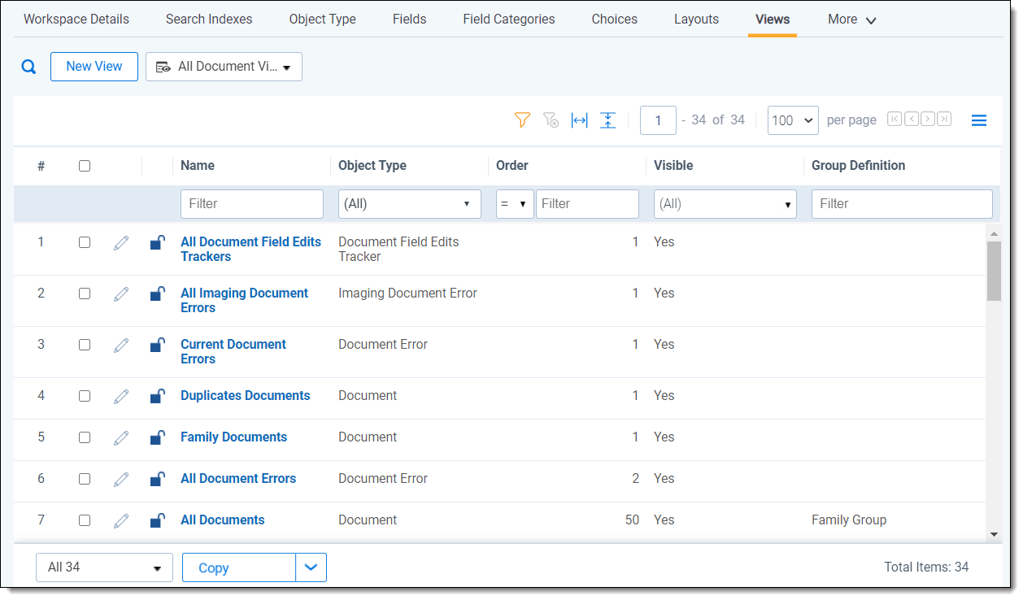Expand the Object Type filter dropdown
The width and height of the screenshot is (1023, 600).
[x=409, y=204]
